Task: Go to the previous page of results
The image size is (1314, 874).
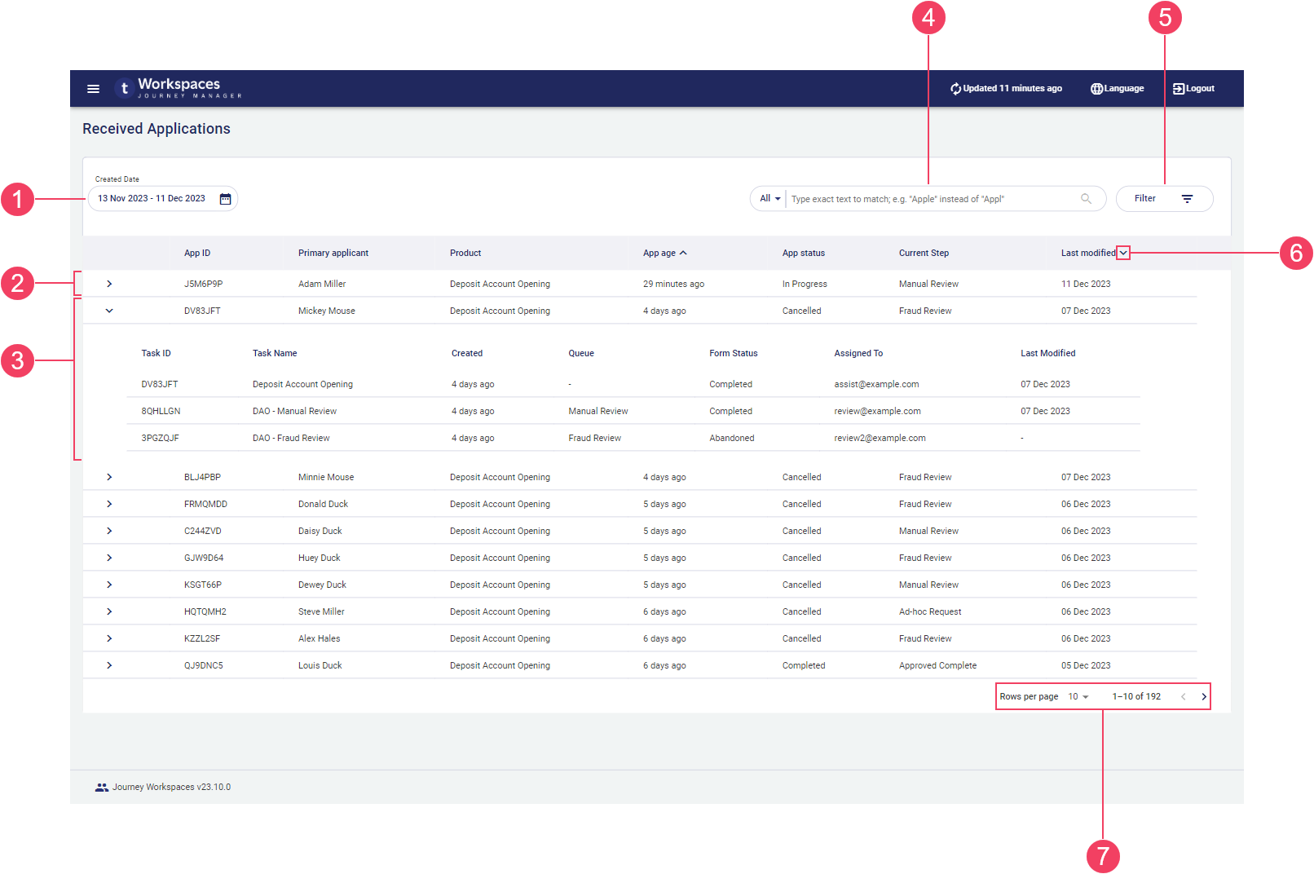Action: coord(1183,697)
